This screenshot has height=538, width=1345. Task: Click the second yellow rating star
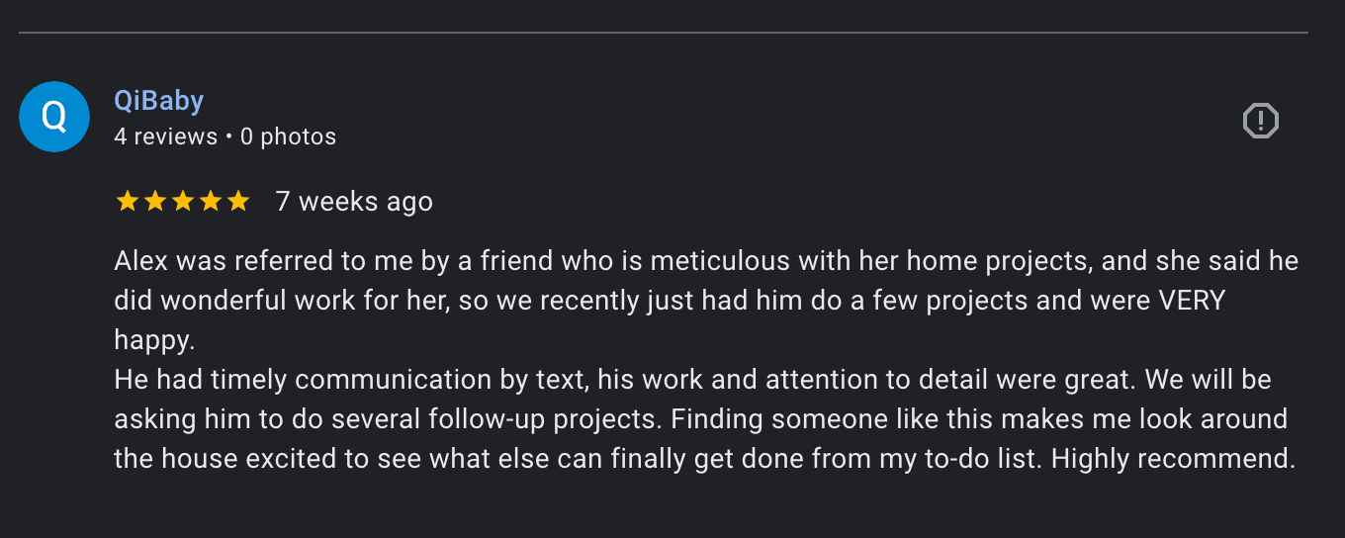pos(154,202)
